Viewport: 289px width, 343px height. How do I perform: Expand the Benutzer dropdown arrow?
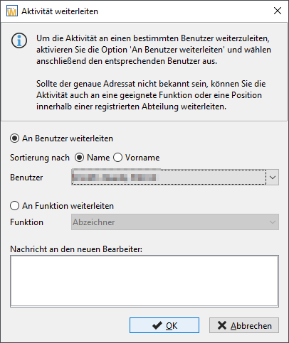click(273, 177)
